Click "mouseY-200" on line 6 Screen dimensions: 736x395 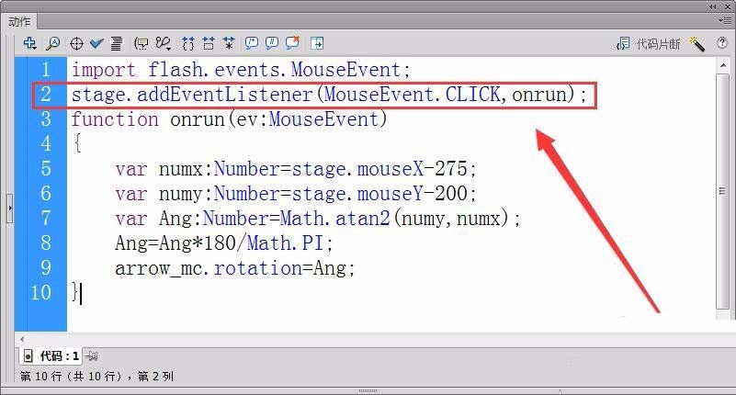[x=413, y=193]
